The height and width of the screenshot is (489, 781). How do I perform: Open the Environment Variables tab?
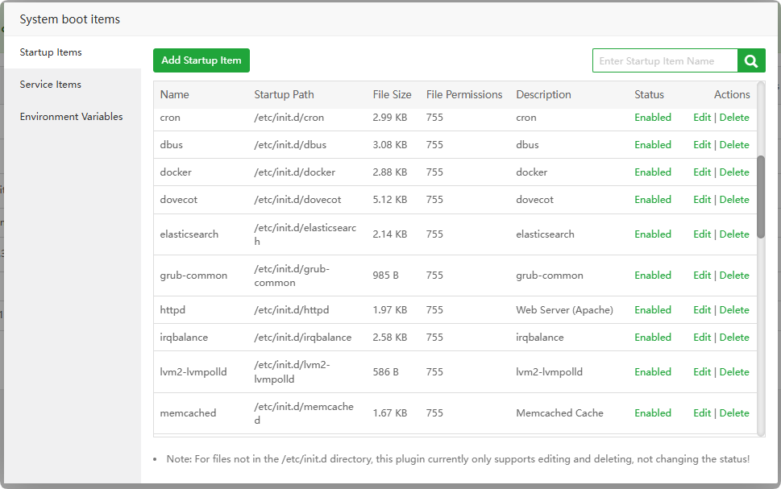coord(72,117)
